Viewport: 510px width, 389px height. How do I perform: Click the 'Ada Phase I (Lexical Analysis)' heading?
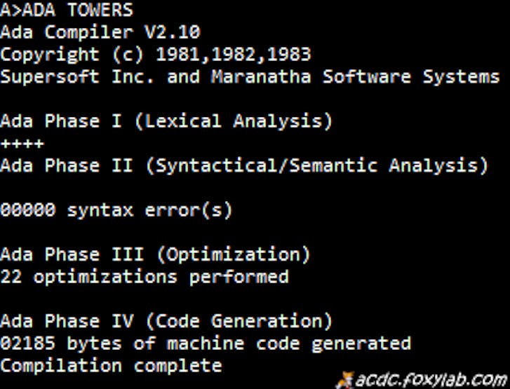166,121
